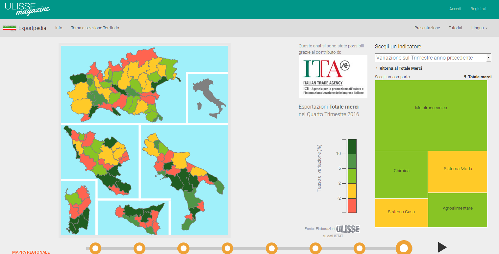Click the Italian flag Exportpedia icon
The image size is (499, 254).
(10, 28)
